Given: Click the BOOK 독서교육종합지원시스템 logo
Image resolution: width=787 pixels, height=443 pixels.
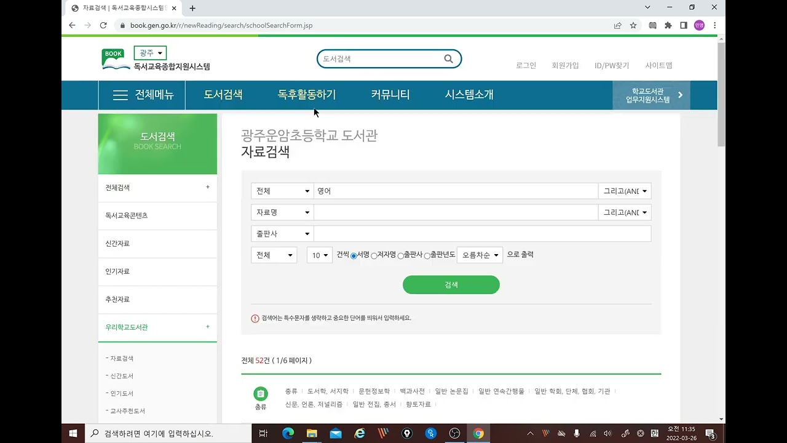Looking at the screenshot, I should coord(156,60).
